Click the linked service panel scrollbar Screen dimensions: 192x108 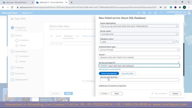coord(184,59)
